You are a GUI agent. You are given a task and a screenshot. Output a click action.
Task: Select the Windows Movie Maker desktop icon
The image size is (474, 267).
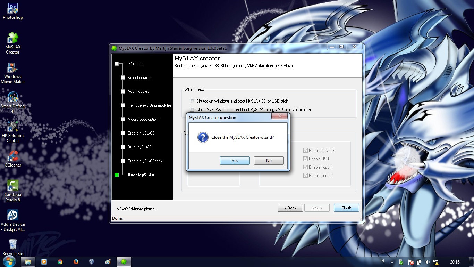coord(12,73)
